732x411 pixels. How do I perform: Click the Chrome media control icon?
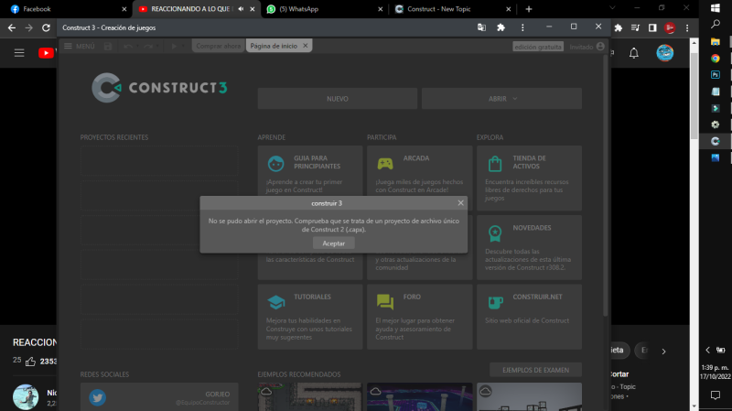[635, 28]
